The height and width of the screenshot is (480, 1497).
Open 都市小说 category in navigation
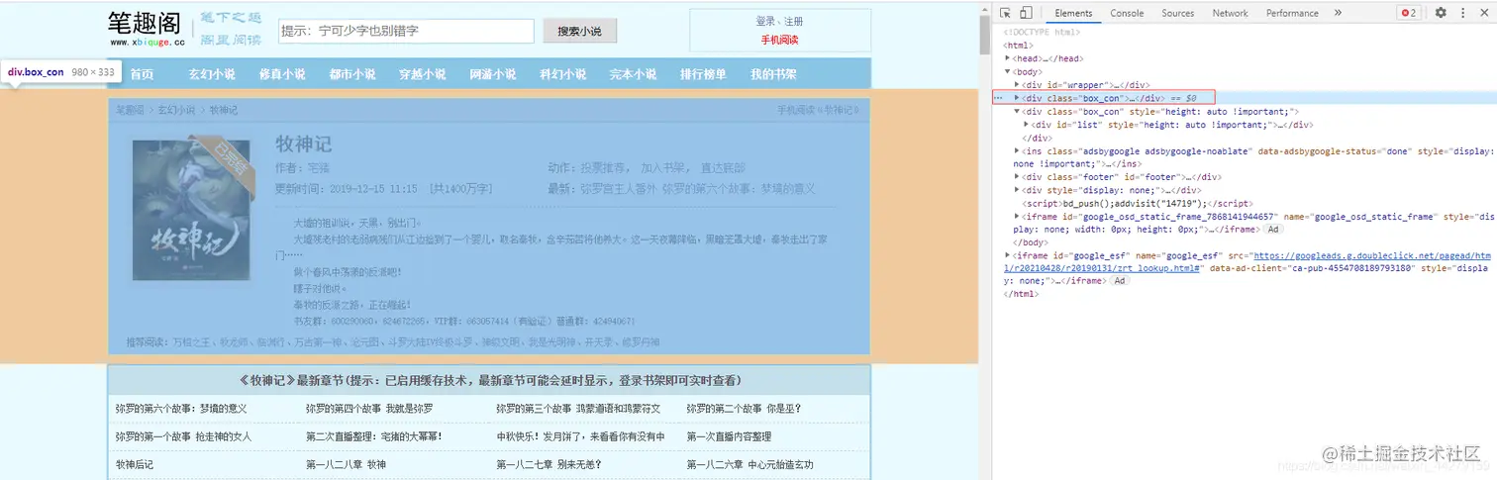(x=352, y=74)
